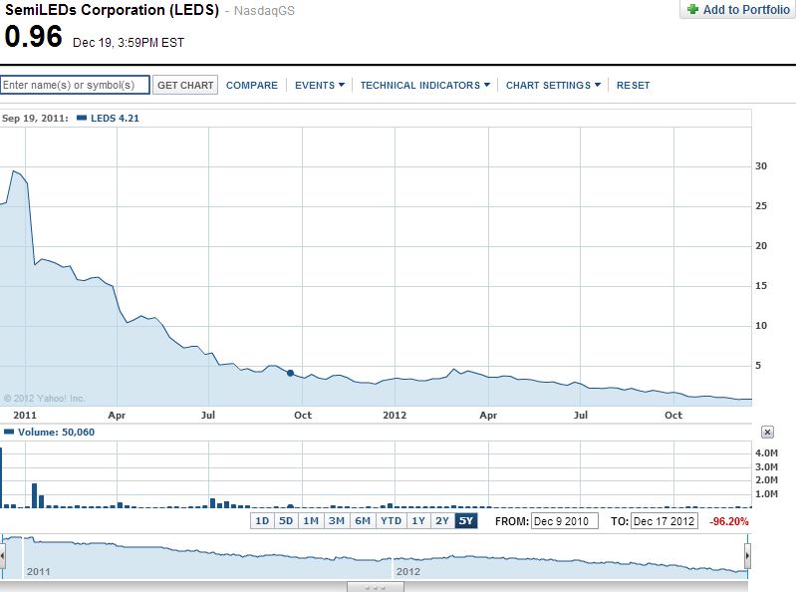Select the 2Y time range
The image size is (796, 592).
click(442, 521)
